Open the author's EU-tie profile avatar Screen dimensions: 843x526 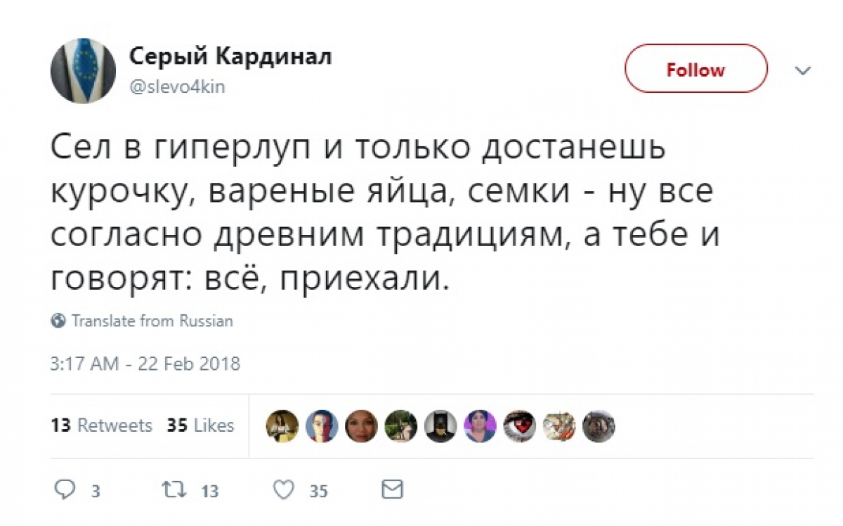[83, 71]
